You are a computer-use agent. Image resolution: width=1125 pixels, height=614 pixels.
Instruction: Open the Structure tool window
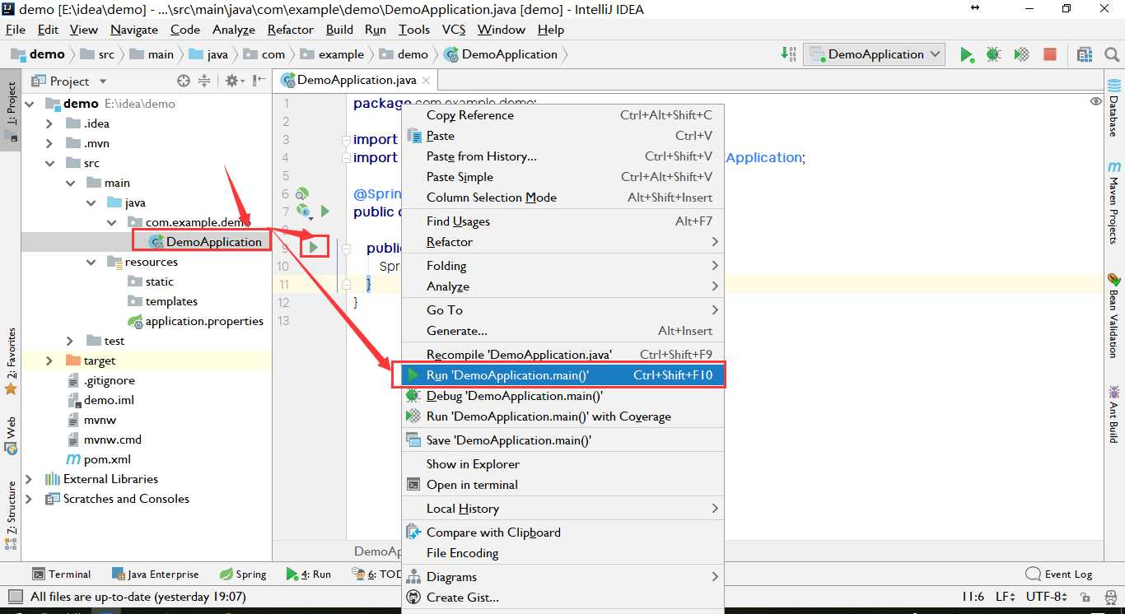pyautogui.click(x=11, y=517)
